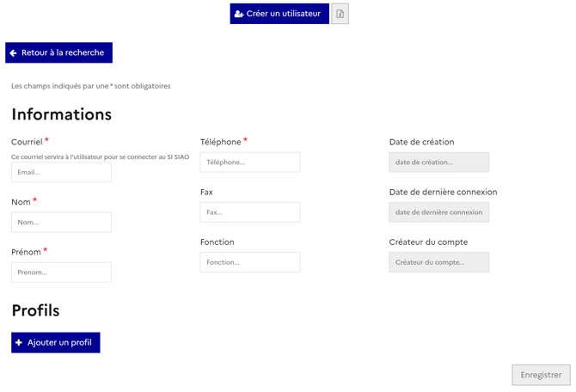Focus the Email input field
The width and height of the screenshot is (576, 392).
click(61, 172)
